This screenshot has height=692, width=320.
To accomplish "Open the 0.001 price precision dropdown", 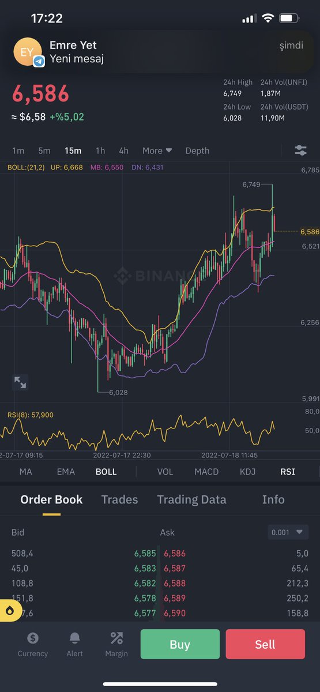I will 288,532.
